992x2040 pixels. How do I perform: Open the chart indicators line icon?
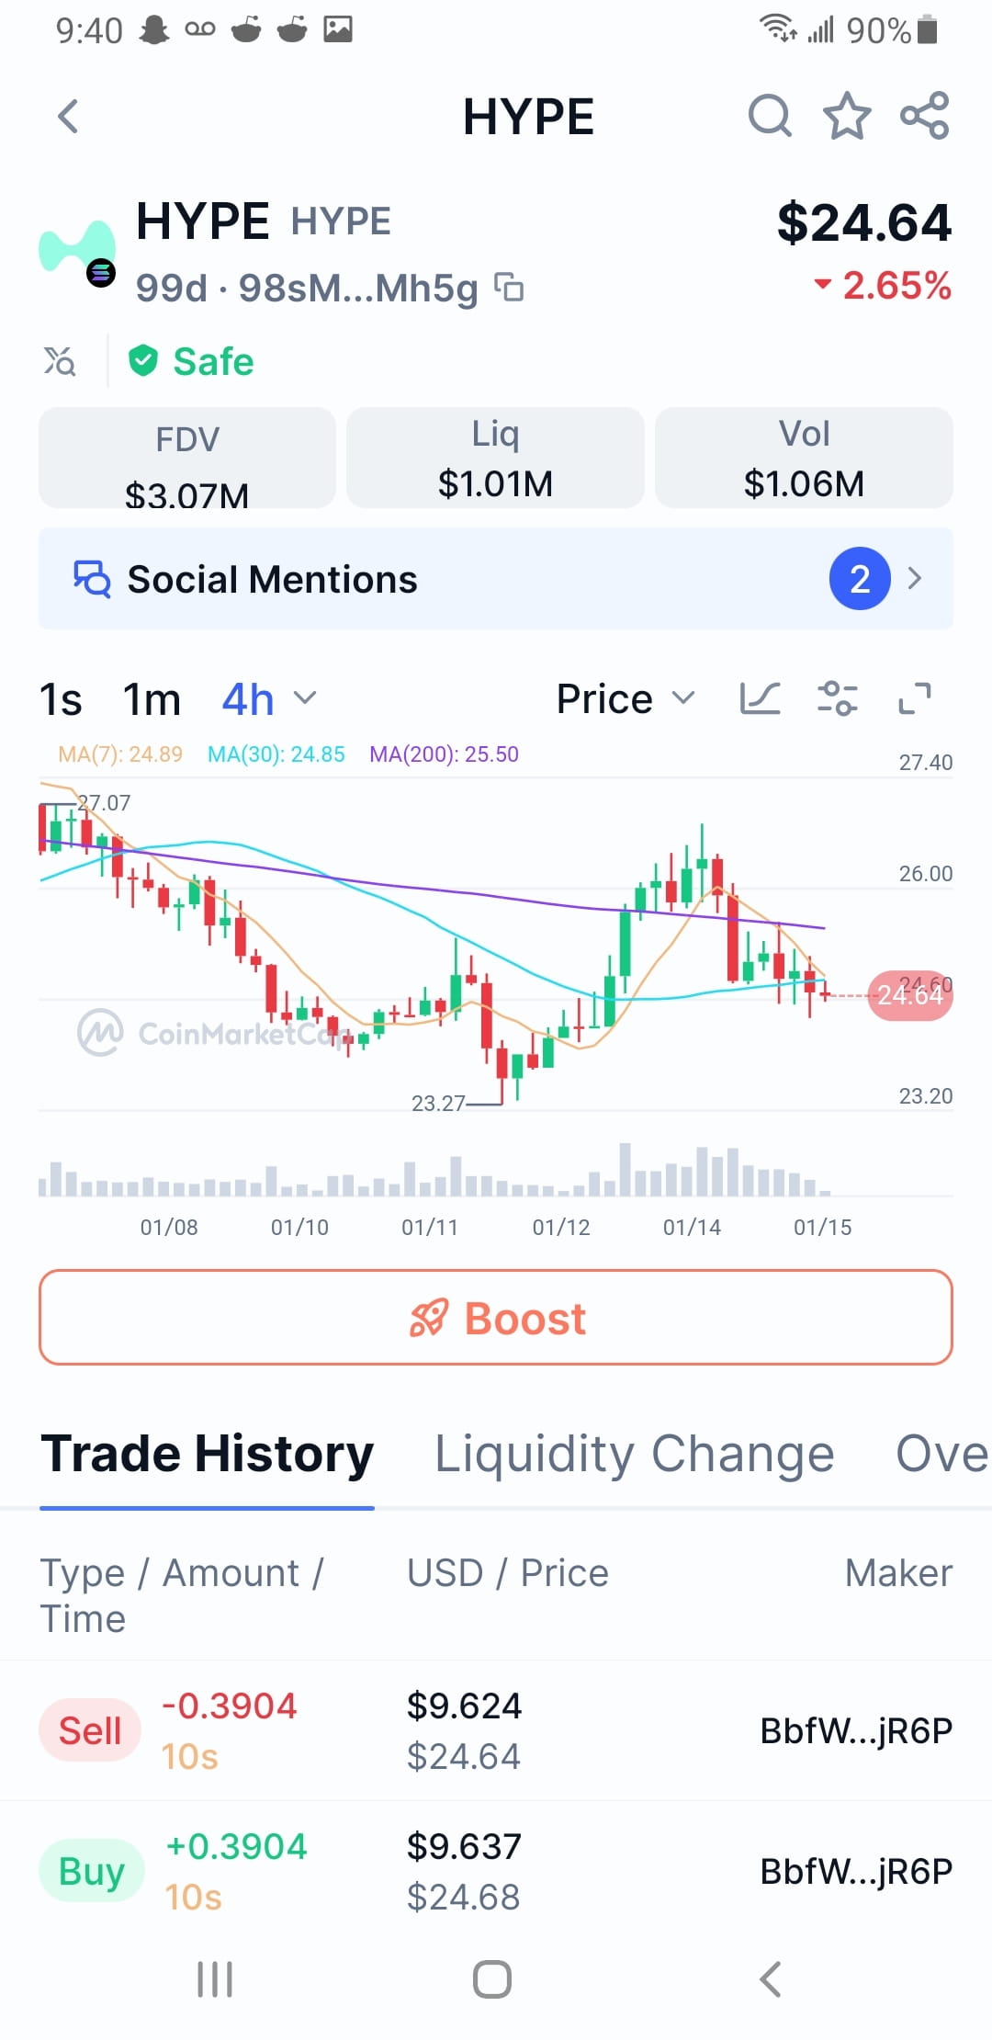click(760, 699)
